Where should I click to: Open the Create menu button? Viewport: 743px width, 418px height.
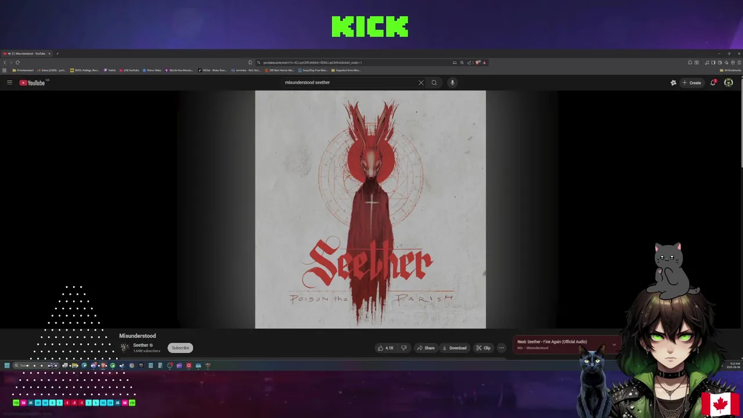click(691, 82)
